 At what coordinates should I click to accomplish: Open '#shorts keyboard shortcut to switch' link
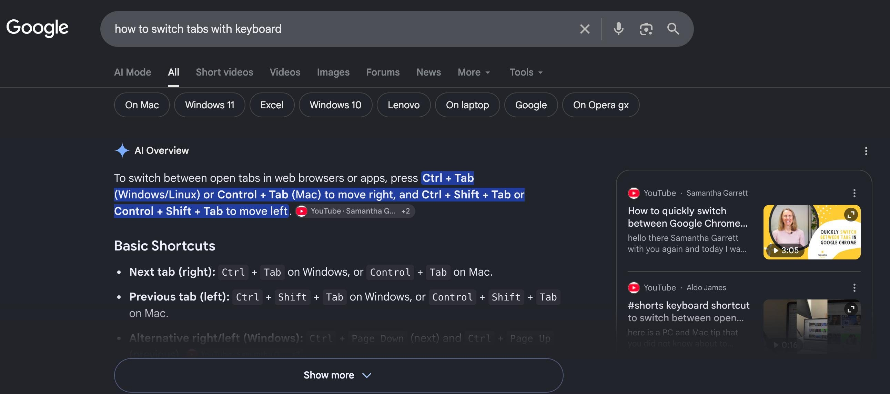689,311
